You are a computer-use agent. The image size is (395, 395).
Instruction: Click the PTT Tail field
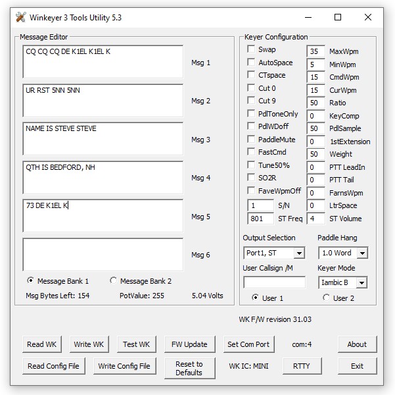[316, 180]
